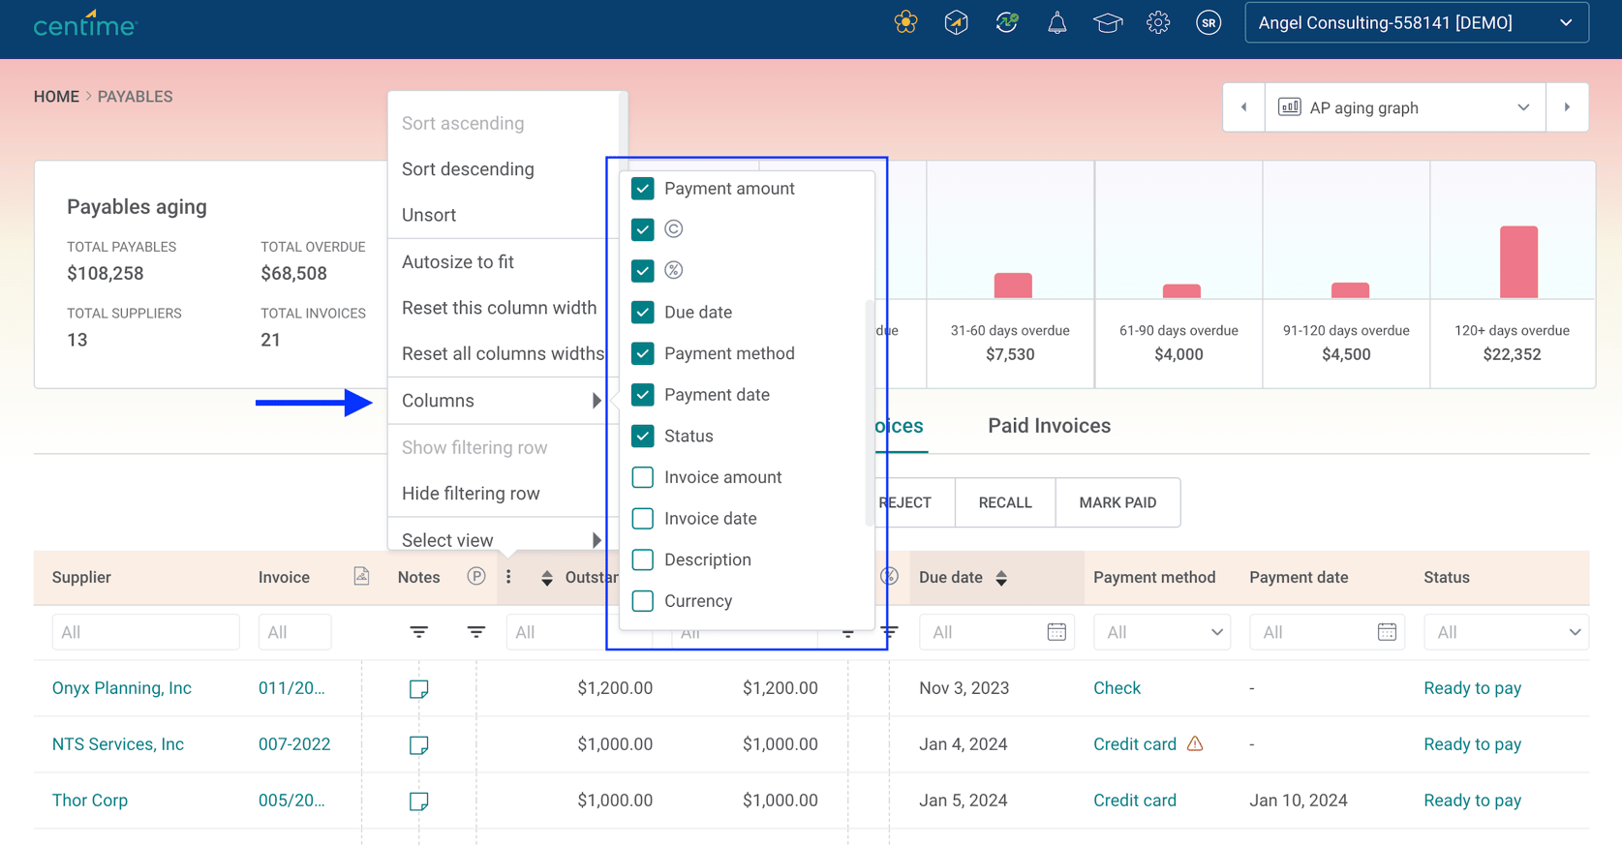Image resolution: width=1622 pixels, height=846 pixels.
Task: Open the settings gear in top bar
Action: [x=1158, y=23]
